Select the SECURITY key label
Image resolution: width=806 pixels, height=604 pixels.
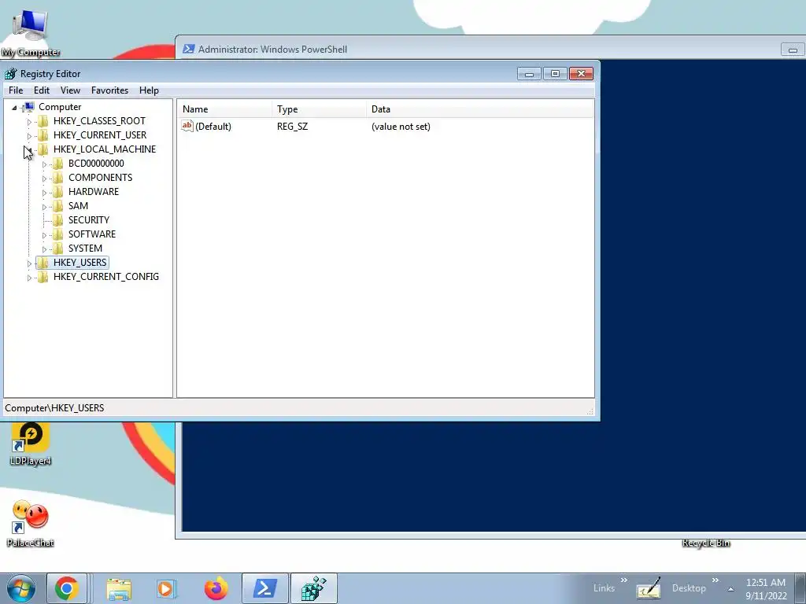pyautogui.click(x=88, y=220)
